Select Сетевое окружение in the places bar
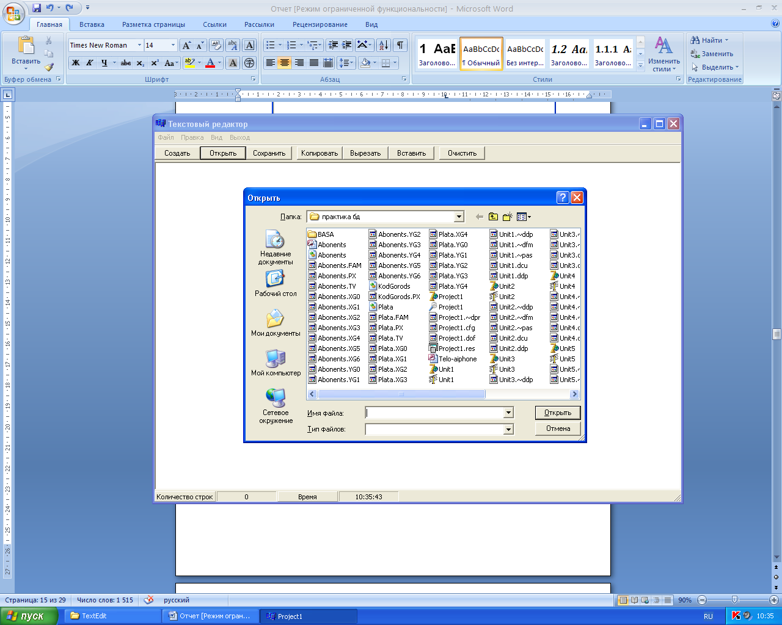The width and height of the screenshot is (782, 625). [276, 406]
